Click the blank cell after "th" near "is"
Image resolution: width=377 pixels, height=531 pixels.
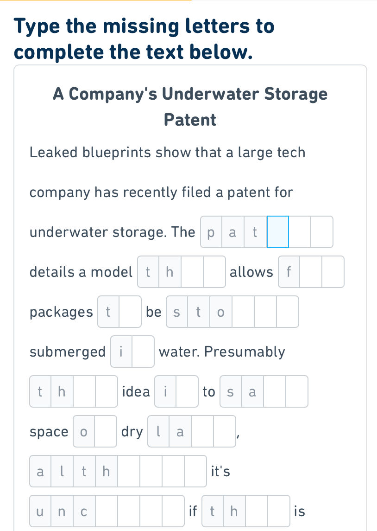pyautogui.click(x=256, y=511)
